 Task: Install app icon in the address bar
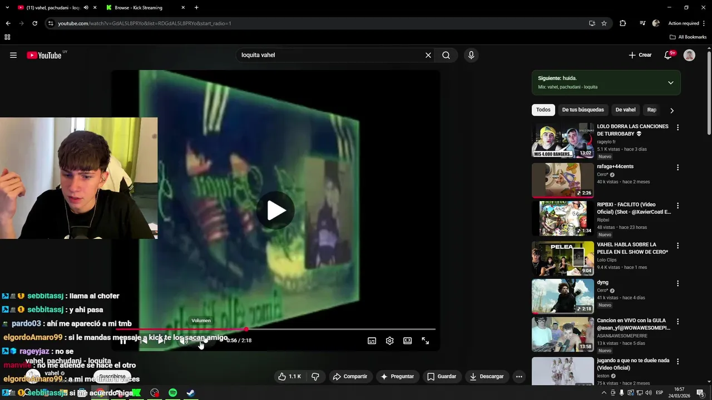pos(592,23)
